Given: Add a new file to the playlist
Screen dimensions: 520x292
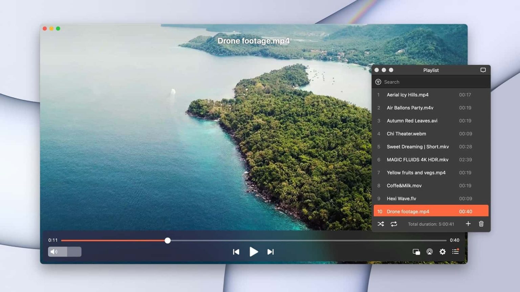Looking at the screenshot, I should [x=468, y=224].
